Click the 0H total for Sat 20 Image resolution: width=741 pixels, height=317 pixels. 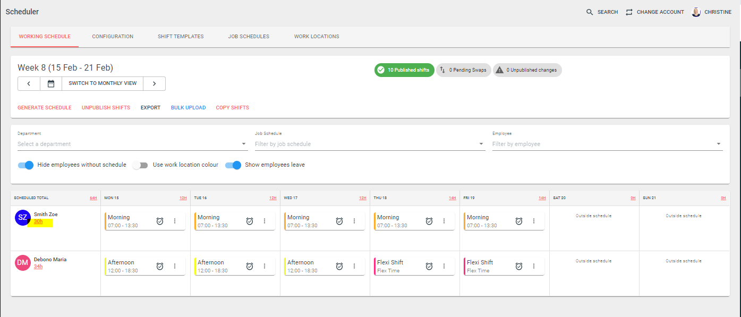click(x=633, y=198)
